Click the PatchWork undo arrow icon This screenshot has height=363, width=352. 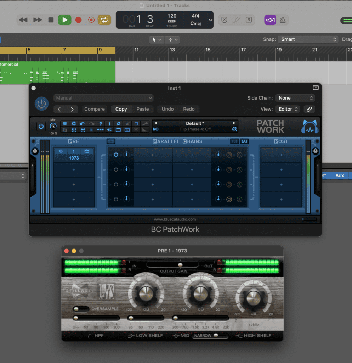click(83, 124)
